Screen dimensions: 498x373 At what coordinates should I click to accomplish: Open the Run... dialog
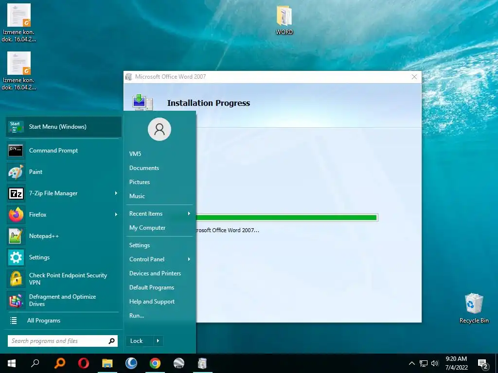[x=137, y=316]
